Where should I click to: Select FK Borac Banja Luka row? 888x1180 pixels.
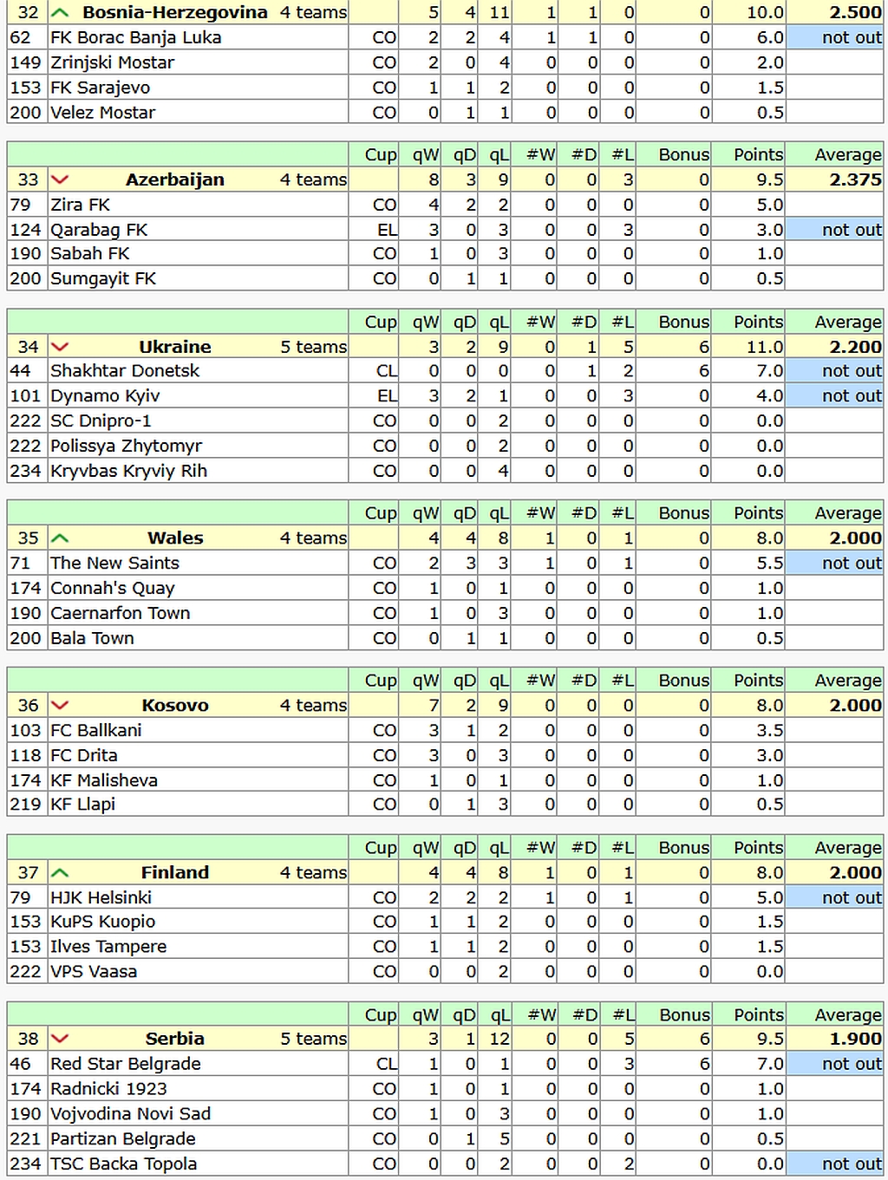click(x=135, y=37)
